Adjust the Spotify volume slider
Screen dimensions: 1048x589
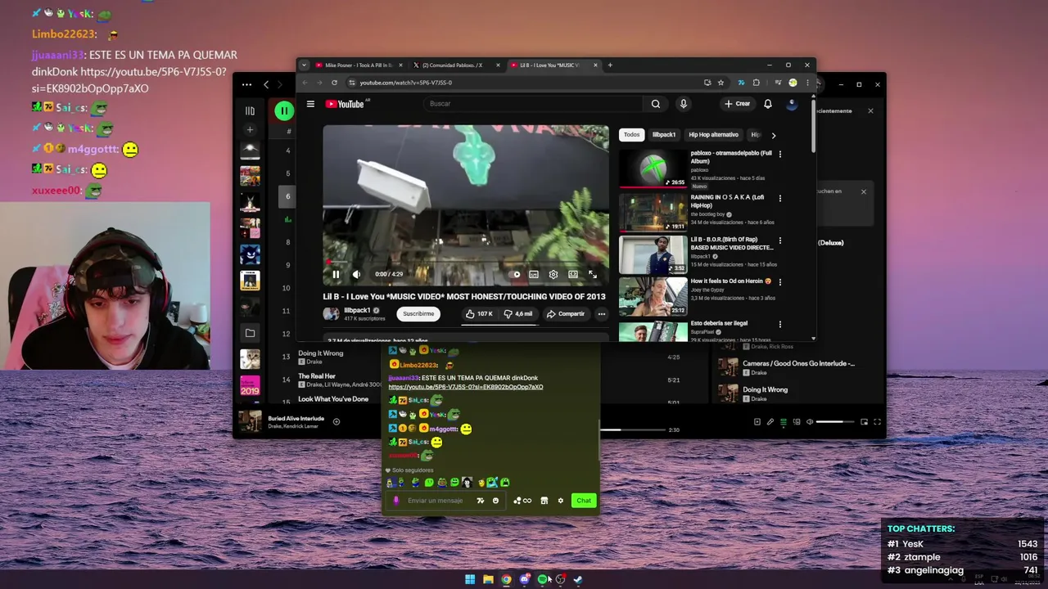(x=835, y=422)
